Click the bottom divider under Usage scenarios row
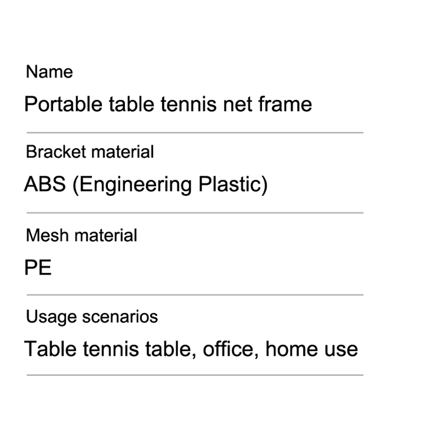The width and height of the screenshot is (425, 425). pyautogui.click(x=194, y=375)
